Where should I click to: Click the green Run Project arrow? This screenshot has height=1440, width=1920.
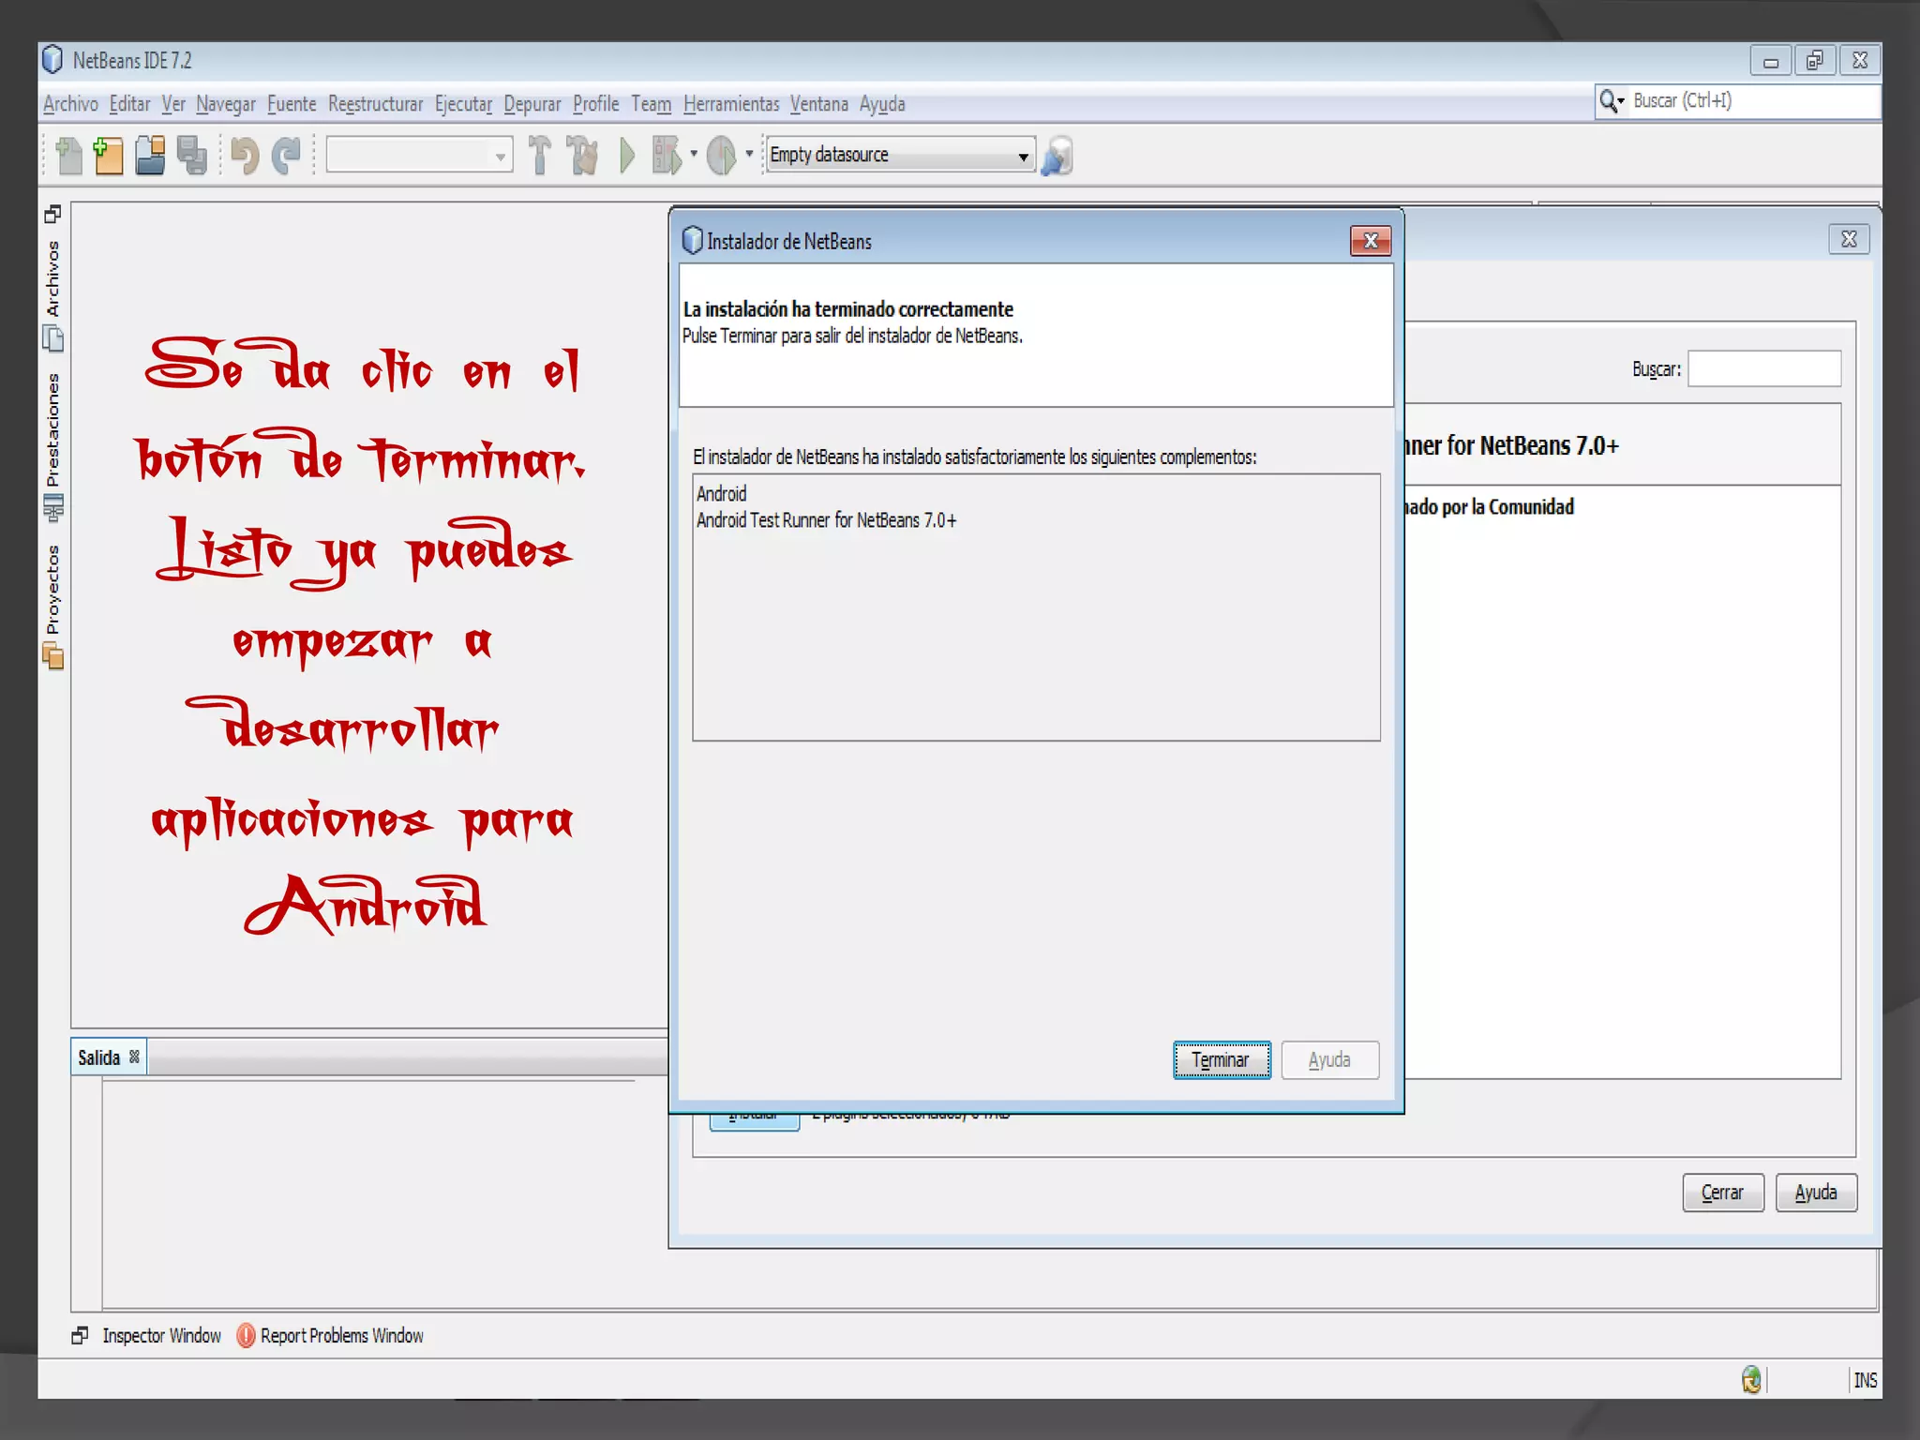click(627, 156)
